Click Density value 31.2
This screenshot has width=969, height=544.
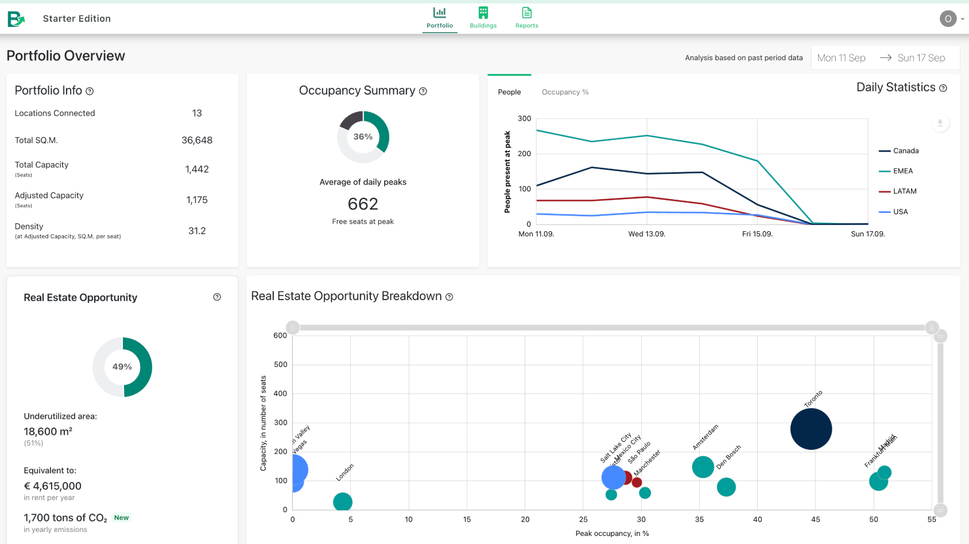click(x=197, y=231)
